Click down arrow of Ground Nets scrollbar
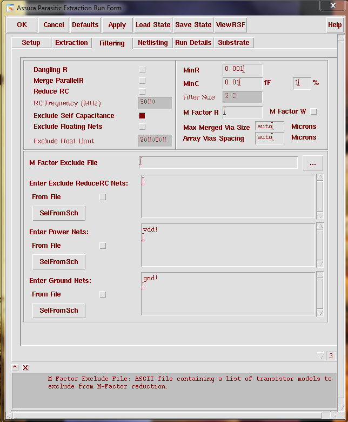The width and height of the screenshot is (348, 422). pyautogui.click(x=320, y=313)
